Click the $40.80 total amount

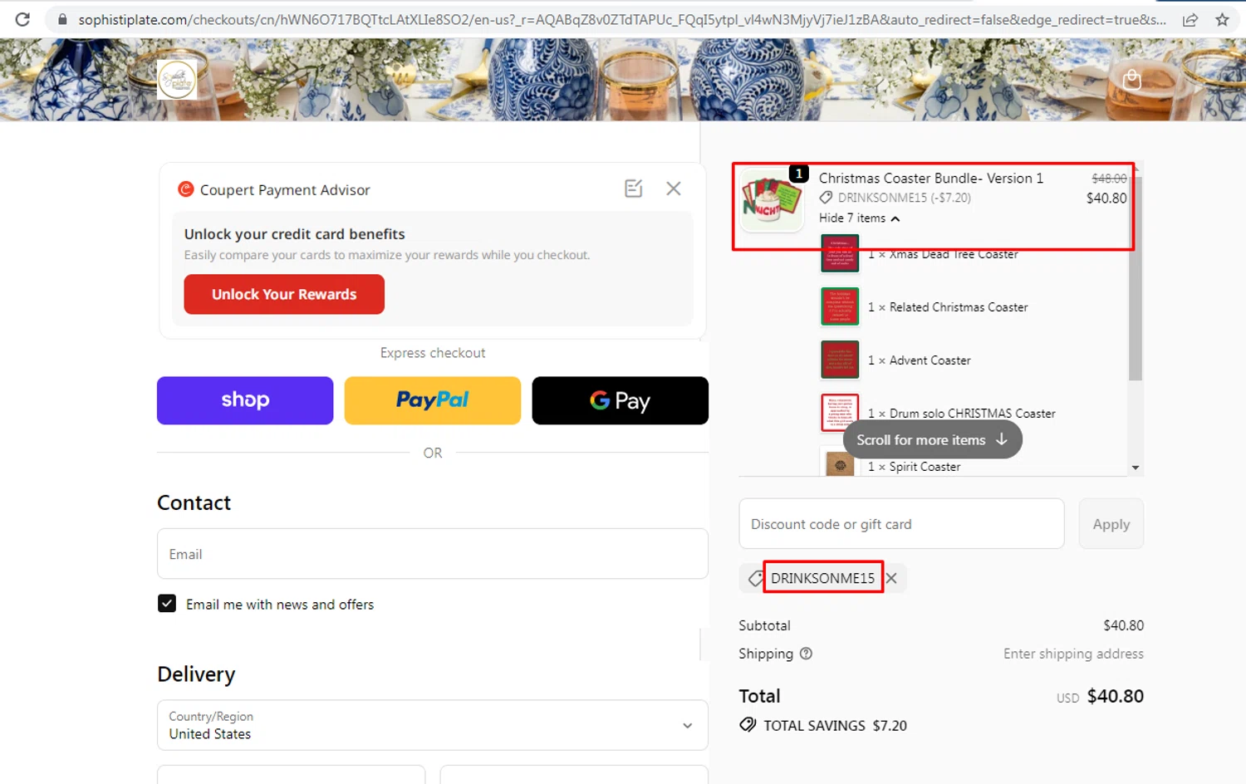pos(1116,696)
